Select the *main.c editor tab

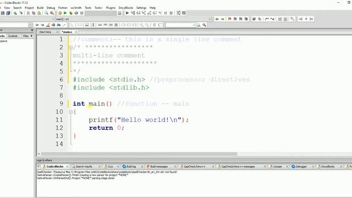click(67, 32)
